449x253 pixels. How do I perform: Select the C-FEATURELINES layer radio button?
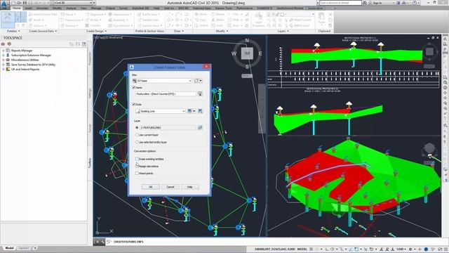coord(137,127)
